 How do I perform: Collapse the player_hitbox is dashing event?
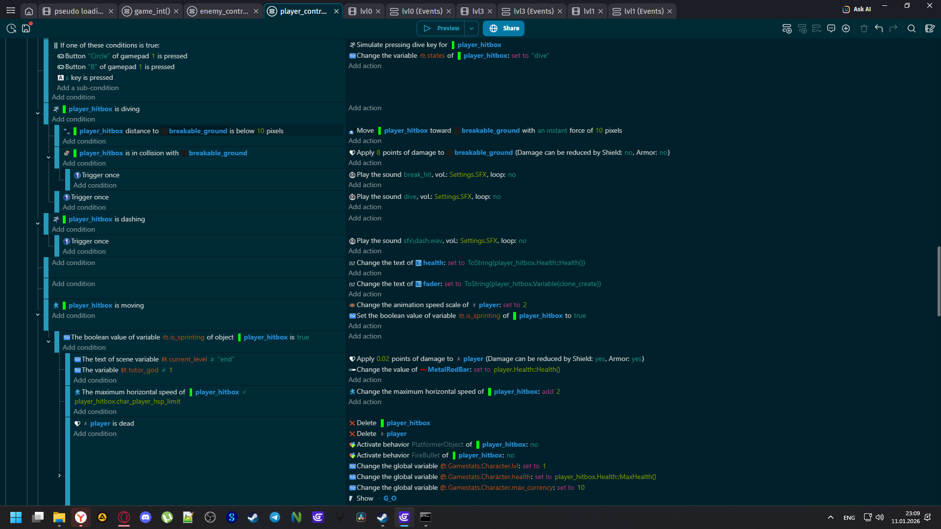tap(38, 223)
